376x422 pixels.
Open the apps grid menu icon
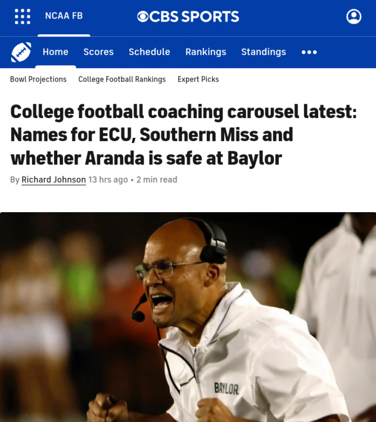22,16
